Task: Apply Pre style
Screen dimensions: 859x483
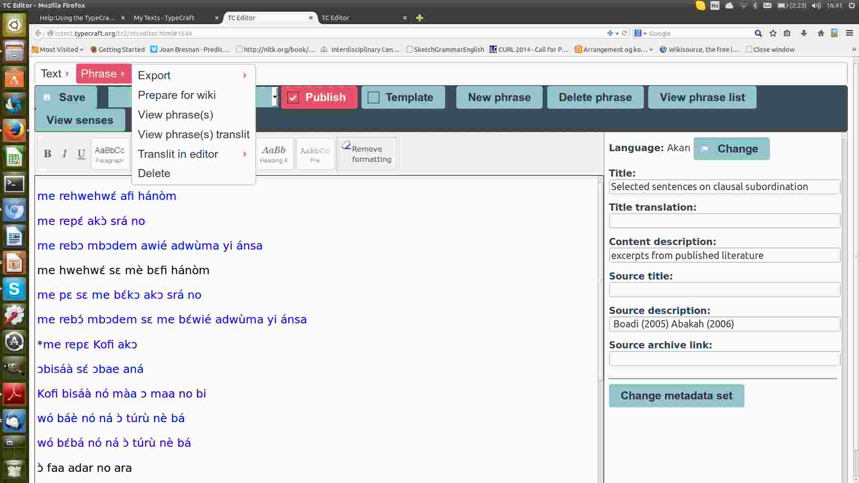Action: coord(315,154)
